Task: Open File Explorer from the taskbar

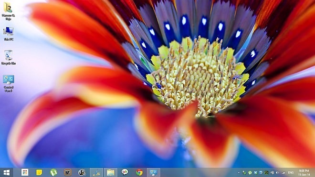Action: (x=111, y=172)
